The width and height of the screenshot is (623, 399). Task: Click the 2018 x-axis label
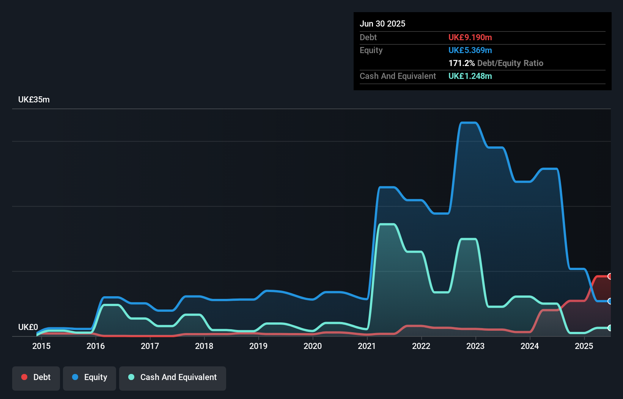pyautogui.click(x=204, y=346)
